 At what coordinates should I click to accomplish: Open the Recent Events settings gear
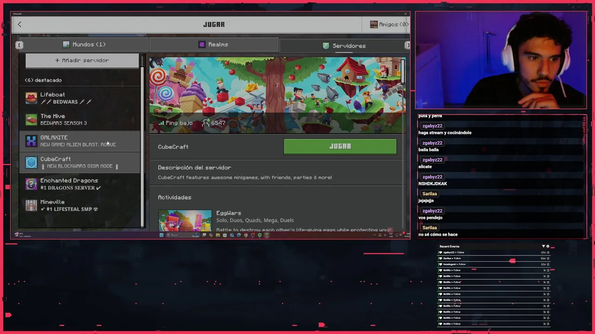pos(548,246)
